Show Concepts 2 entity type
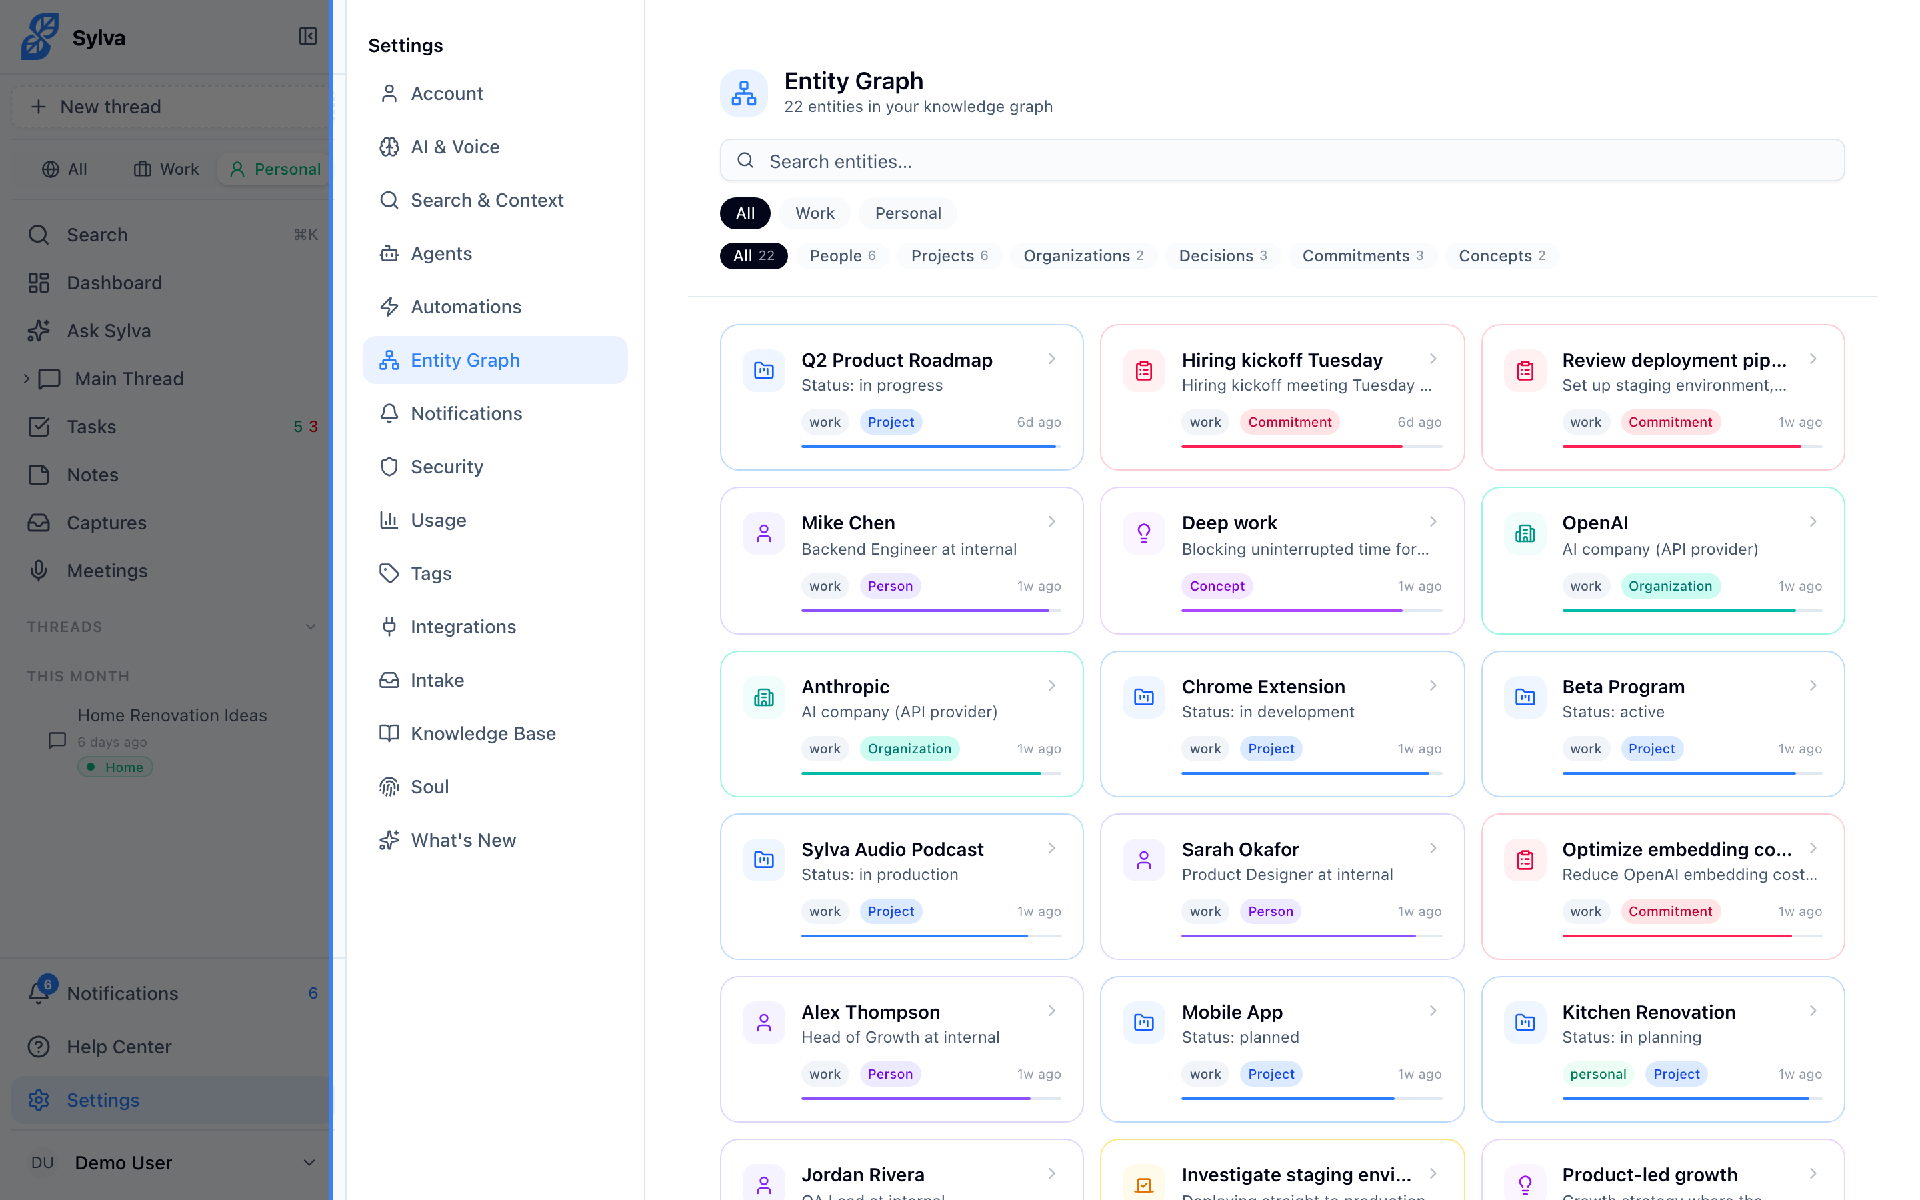 pyautogui.click(x=1501, y=255)
